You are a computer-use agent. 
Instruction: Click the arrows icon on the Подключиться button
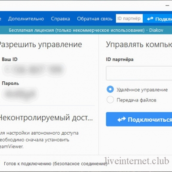pos(122,119)
